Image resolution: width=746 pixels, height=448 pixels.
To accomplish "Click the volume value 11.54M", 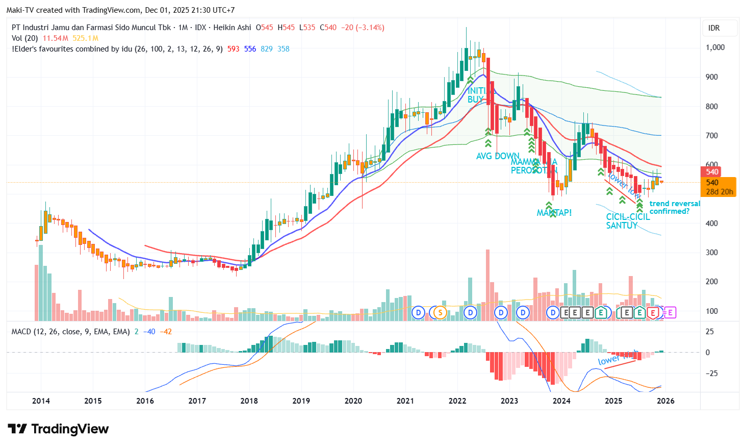I will [x=56, y=38].
